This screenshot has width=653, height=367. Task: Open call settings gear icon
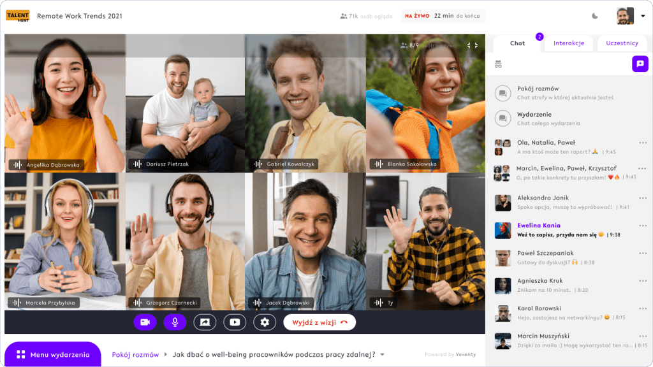click(265, 322)
